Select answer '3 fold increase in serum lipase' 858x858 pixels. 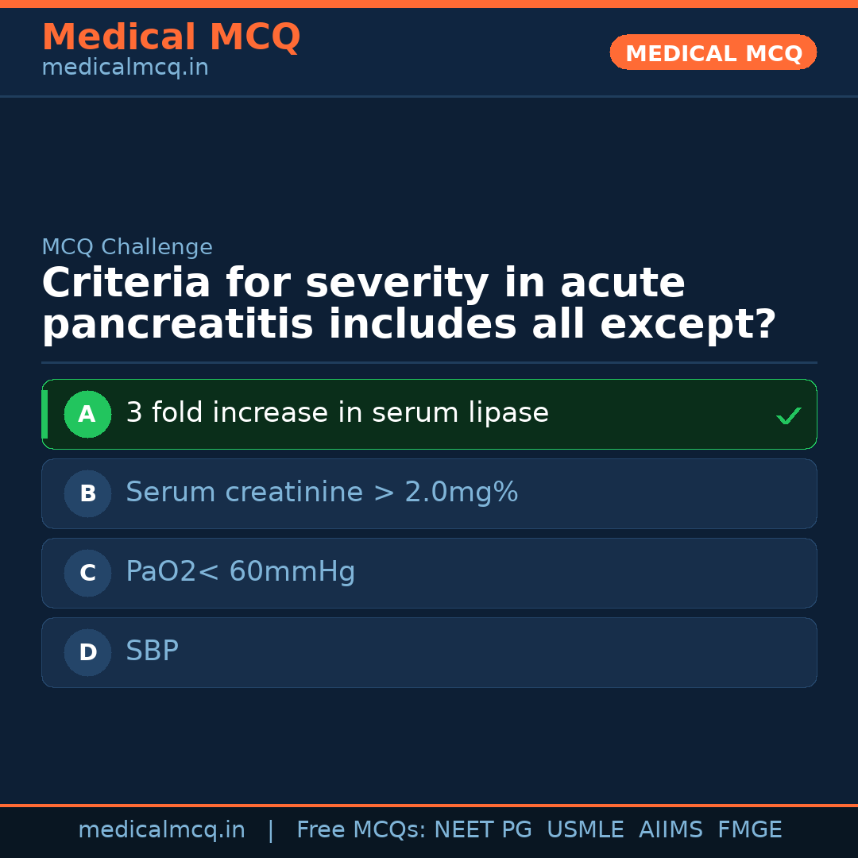coord(337,413)
